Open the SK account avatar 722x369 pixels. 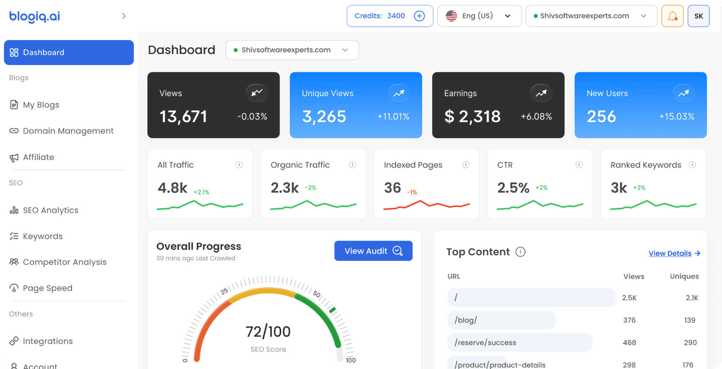(x=698, y=16)
